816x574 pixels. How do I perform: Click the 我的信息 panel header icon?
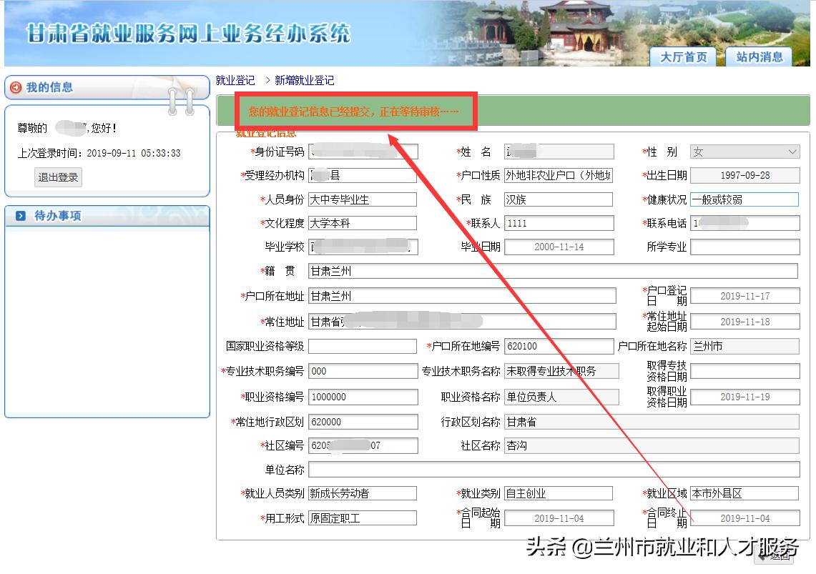(16, 87)
